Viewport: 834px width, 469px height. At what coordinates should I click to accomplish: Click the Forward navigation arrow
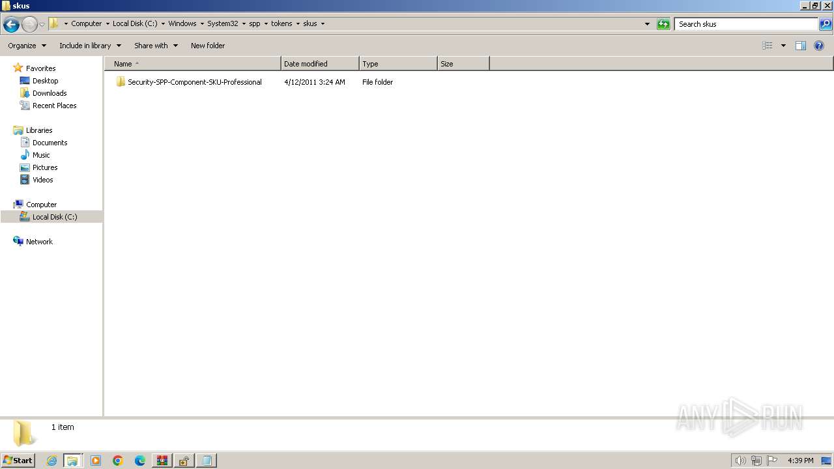point(29,25)
